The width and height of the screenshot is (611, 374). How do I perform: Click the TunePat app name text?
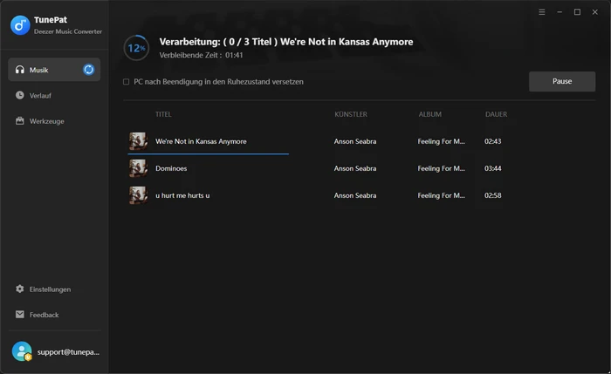[x=51, y=19]
